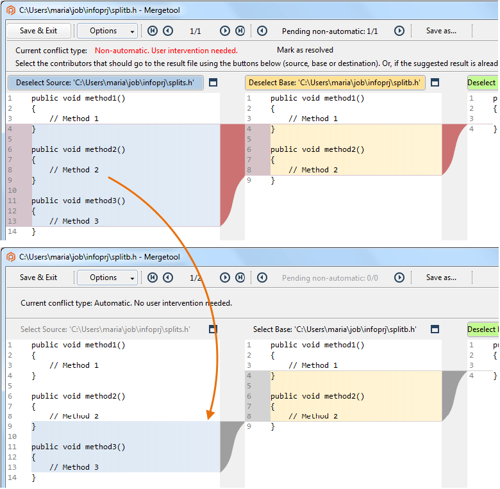Screen dimensions: 500x489
Task: Click 'public void method1()' in upper source pane
Action: [78, 98]
